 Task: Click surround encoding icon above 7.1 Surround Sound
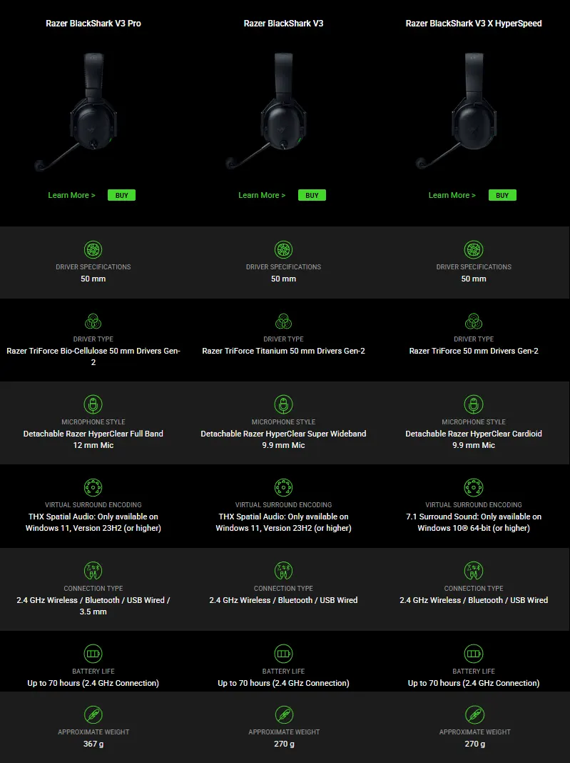[x=473, y=487]
